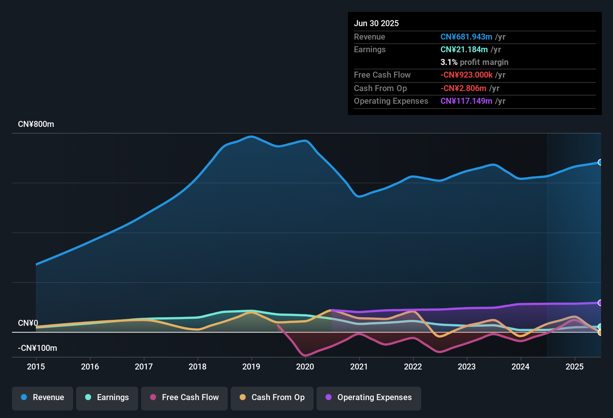Image resolution: width=613 pixels, height=418 pixels.
Task: Click the 3.1% profit margin text
Action: pos(474,62)
